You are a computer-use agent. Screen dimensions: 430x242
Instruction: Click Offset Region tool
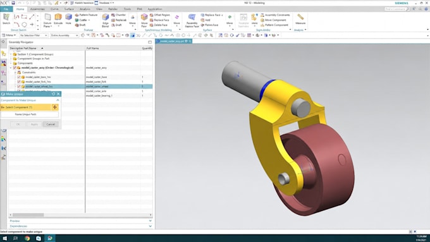pos(160,15)
